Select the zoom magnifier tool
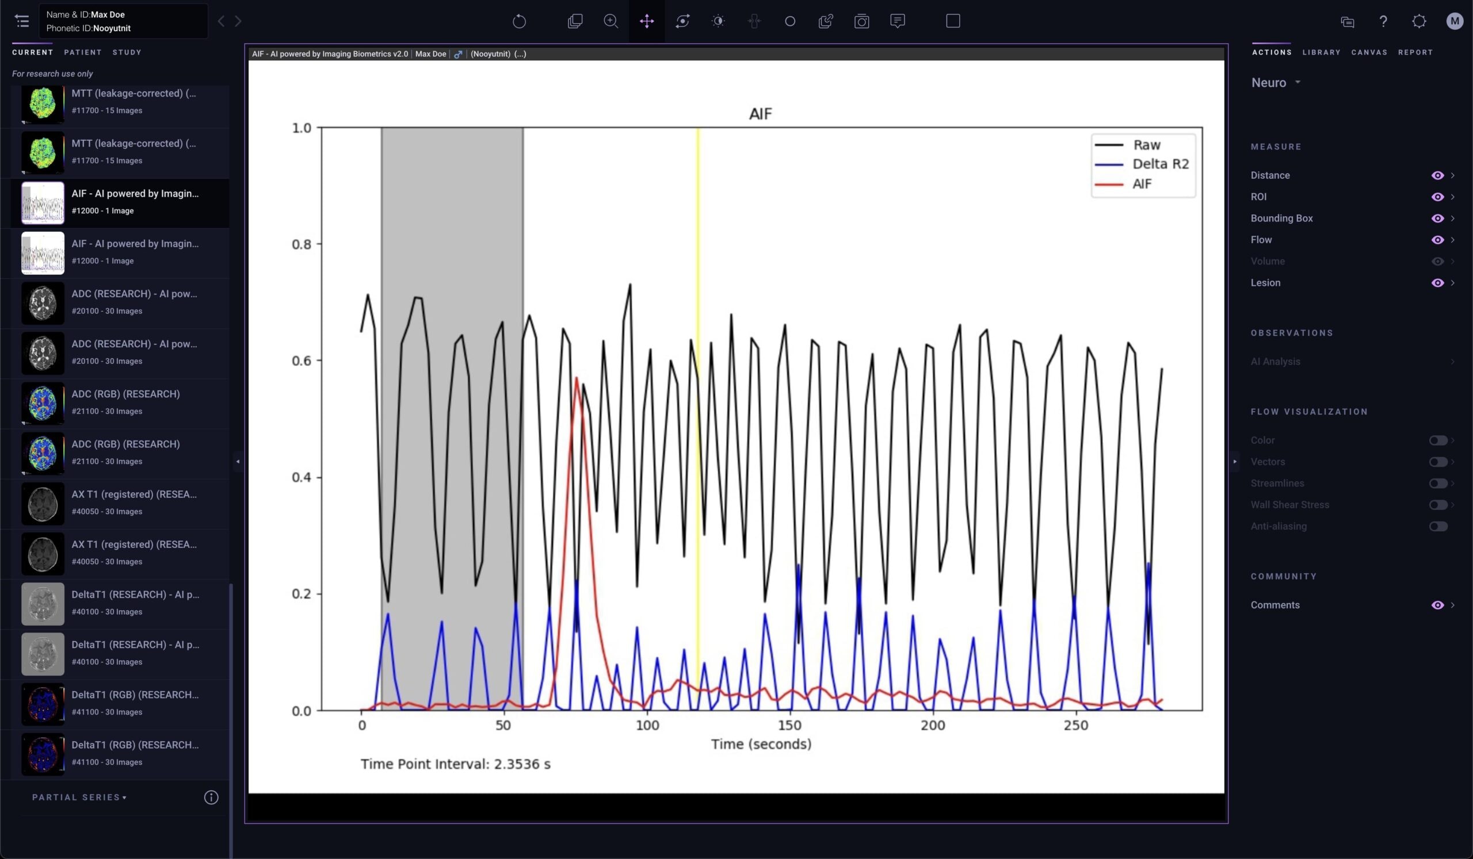The height and width of the screenshot is (859, 1473). tap(611, 22)
